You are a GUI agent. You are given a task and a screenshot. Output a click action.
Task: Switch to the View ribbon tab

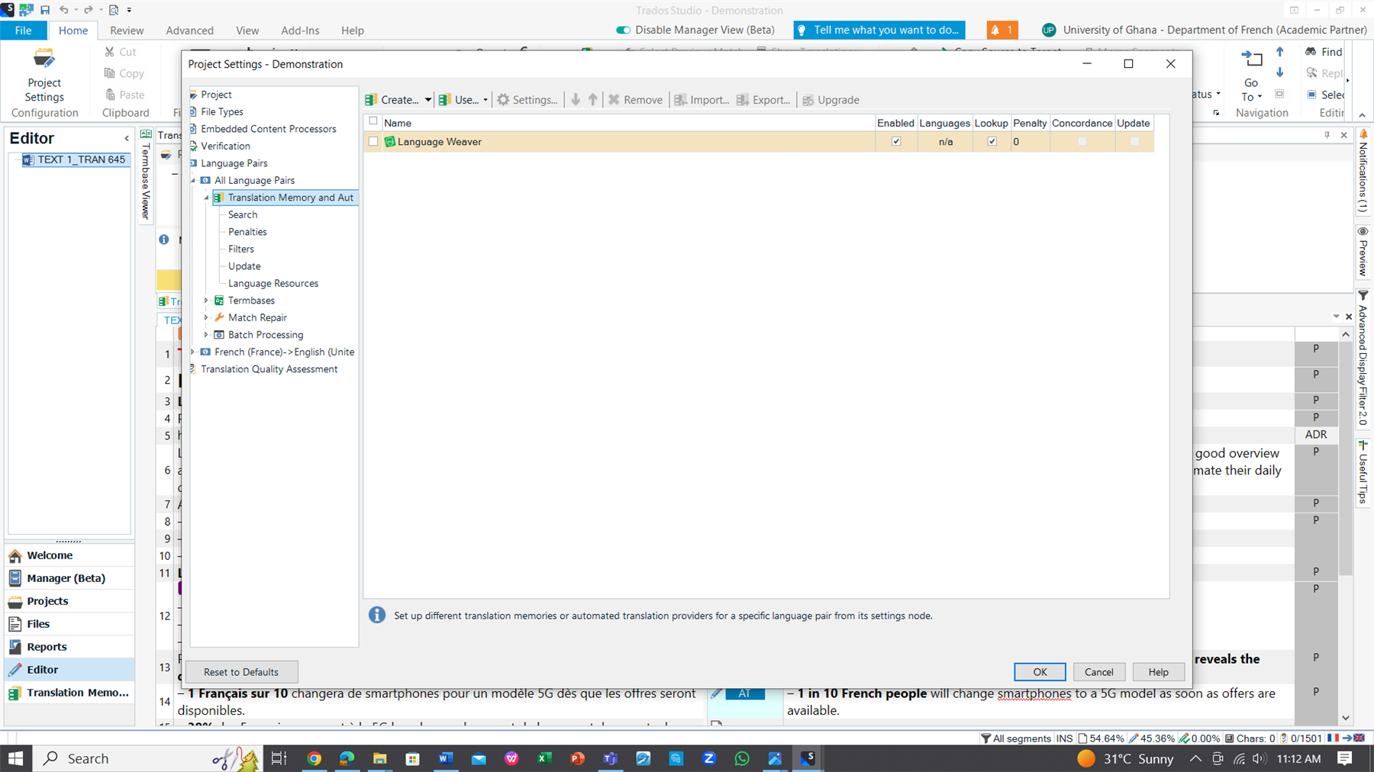click(247, 31)
